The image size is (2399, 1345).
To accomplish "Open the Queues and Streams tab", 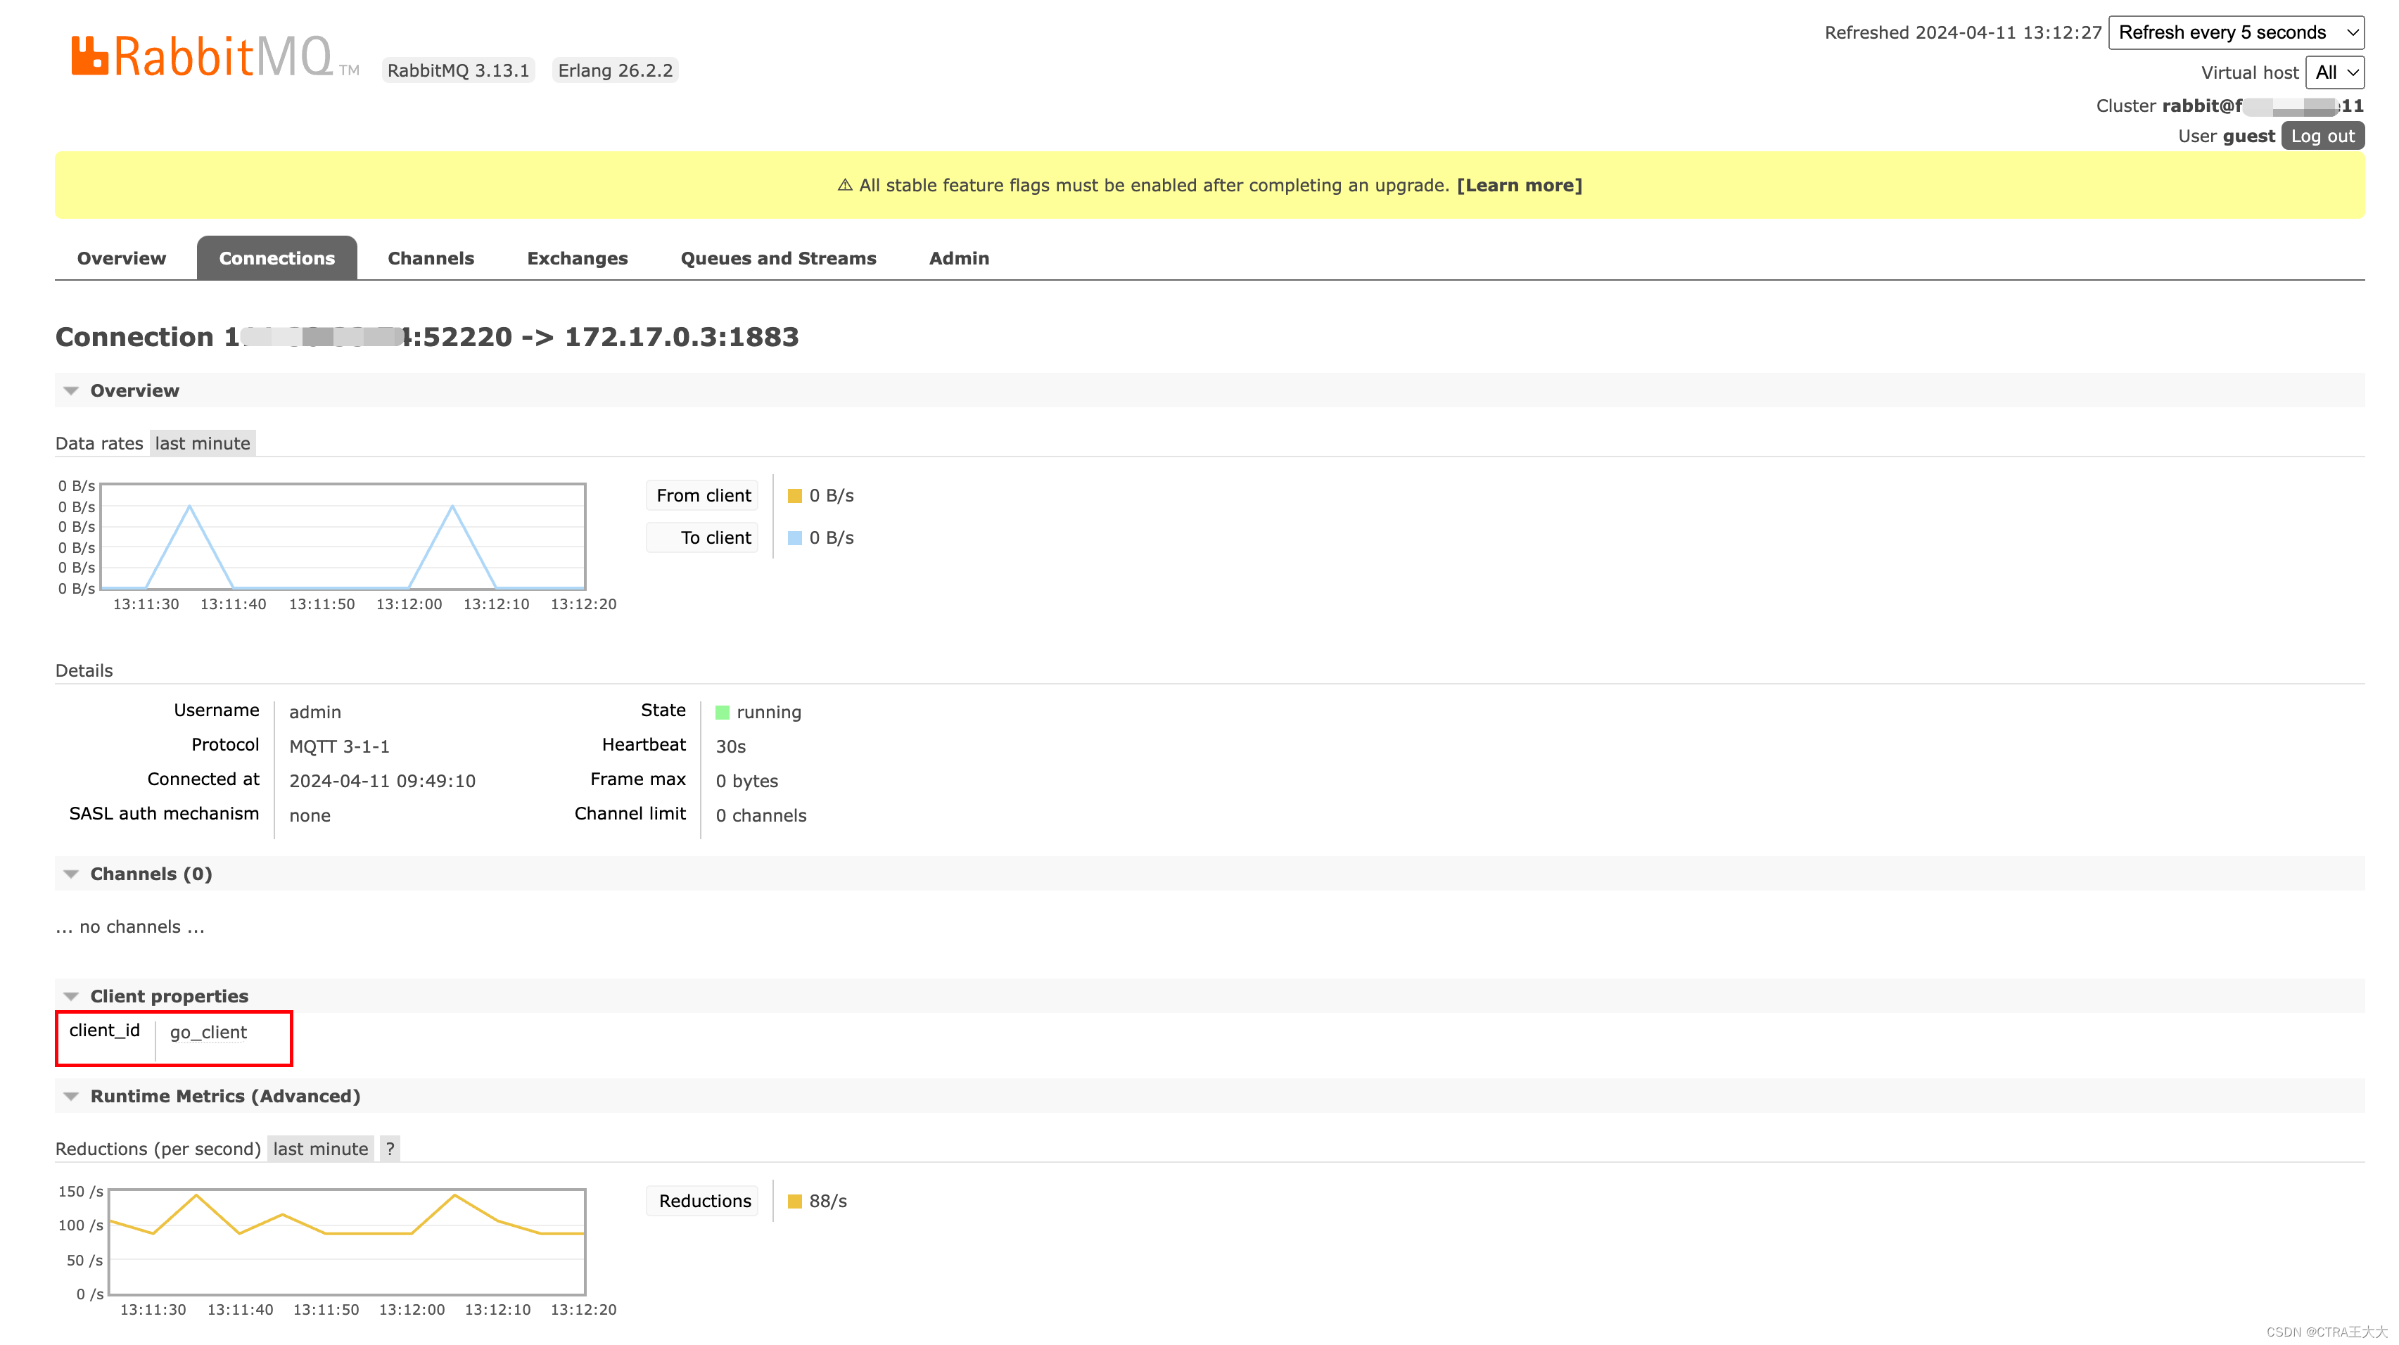I will tap(777, 258).
